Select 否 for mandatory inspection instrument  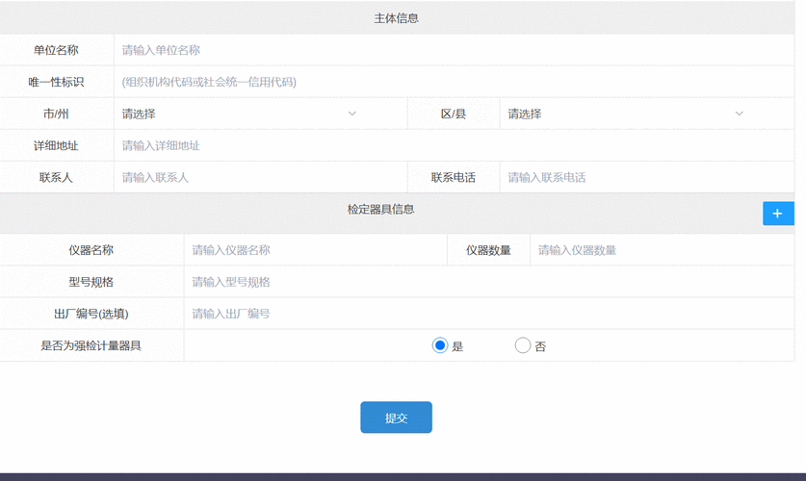click(x=523, y=345)
